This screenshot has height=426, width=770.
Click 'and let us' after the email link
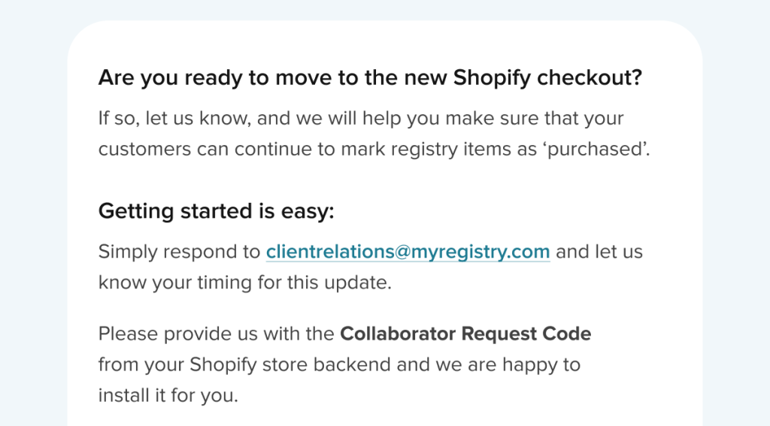point(599,252)
